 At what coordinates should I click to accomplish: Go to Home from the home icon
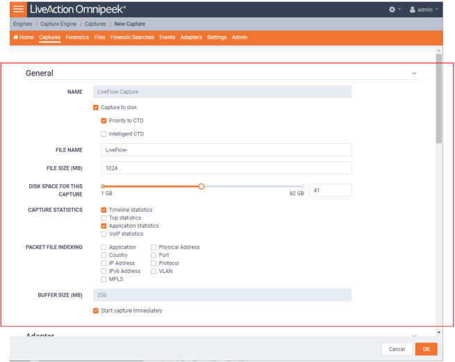coord(24,37)
